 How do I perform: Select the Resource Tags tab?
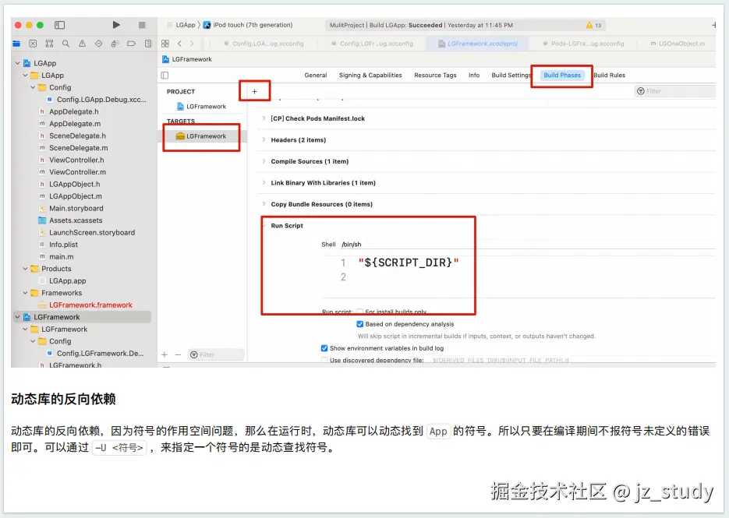pos(435,76)
